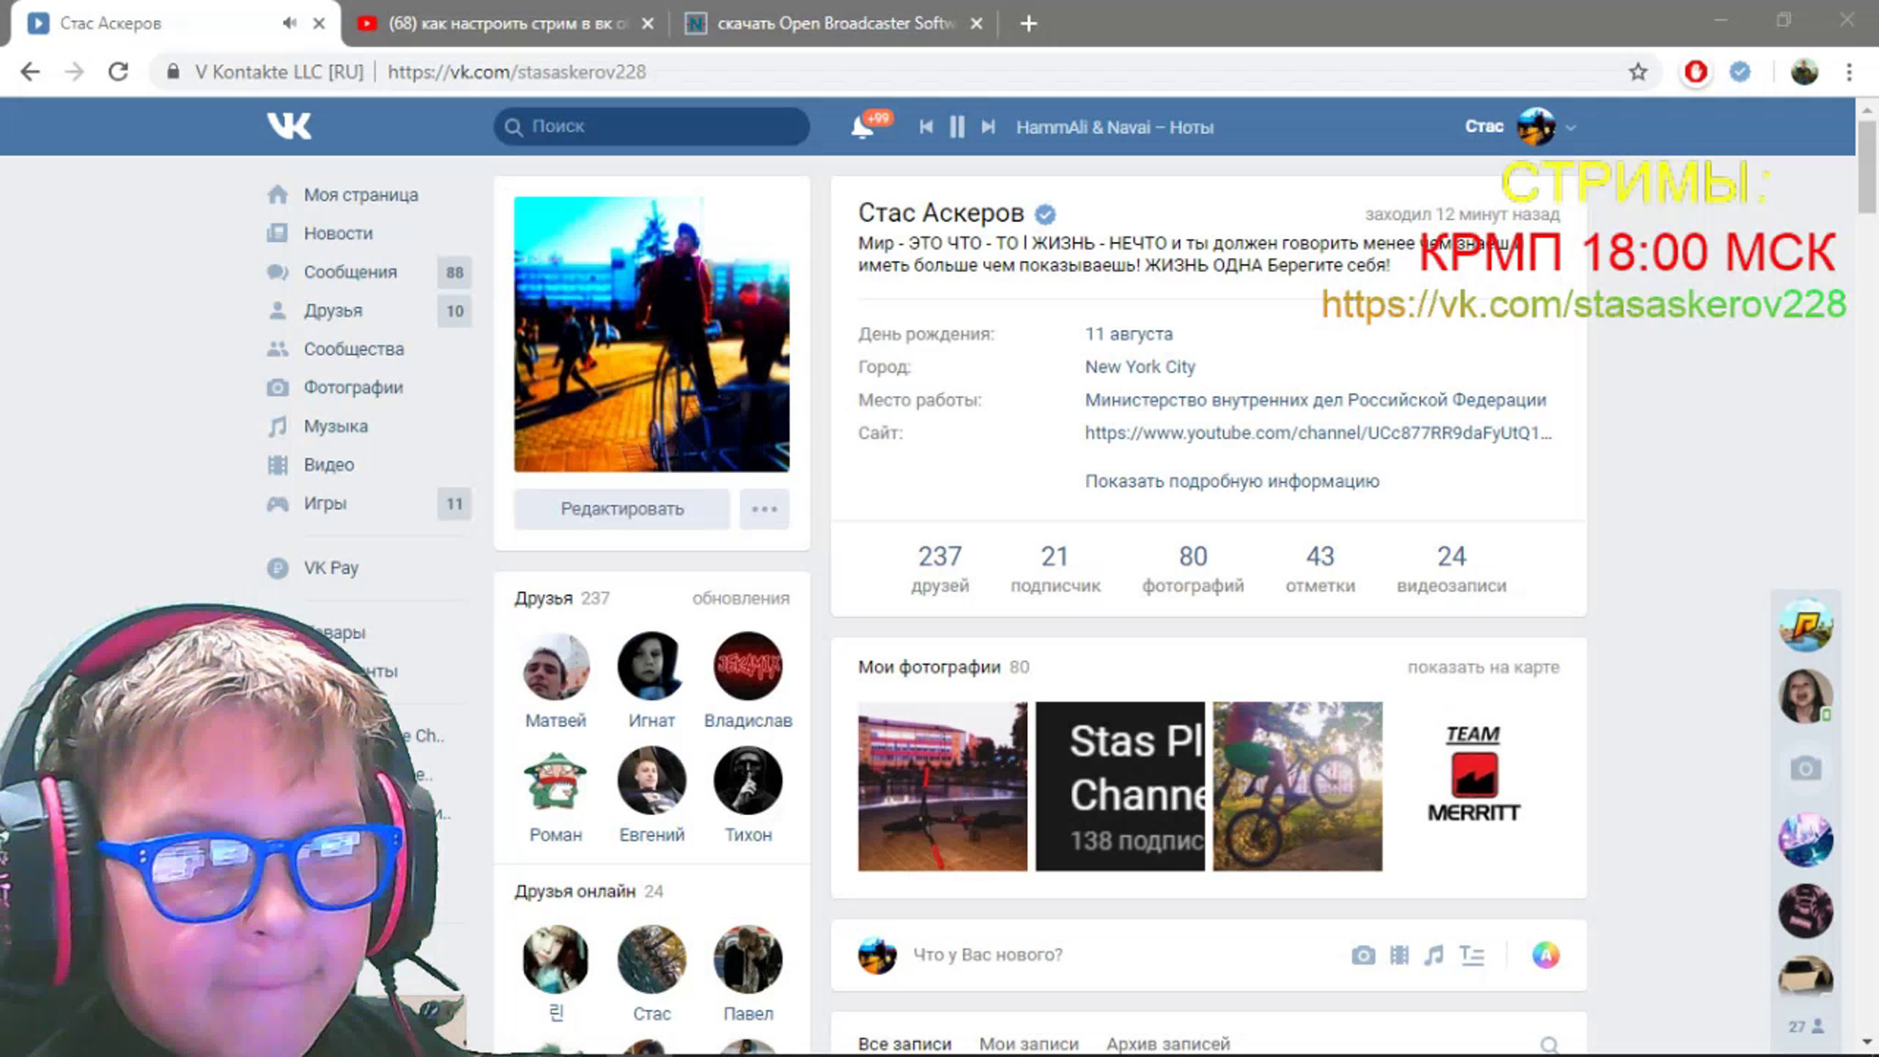Attach music with note icon
Screen dimensions: 1879x1057
[x=1434, y=955]
